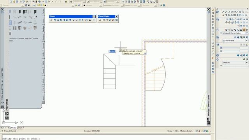Select Array tool in Modify toolbar
Image resolution: width=249 pixels, height=140 pixels.
(213, 22)
